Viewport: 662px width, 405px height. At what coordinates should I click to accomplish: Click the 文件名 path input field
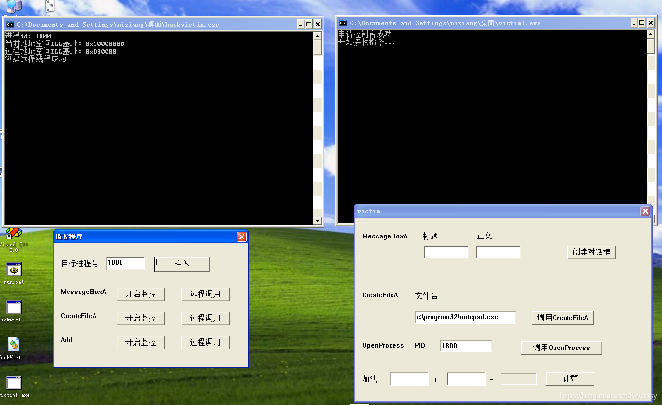466,318
